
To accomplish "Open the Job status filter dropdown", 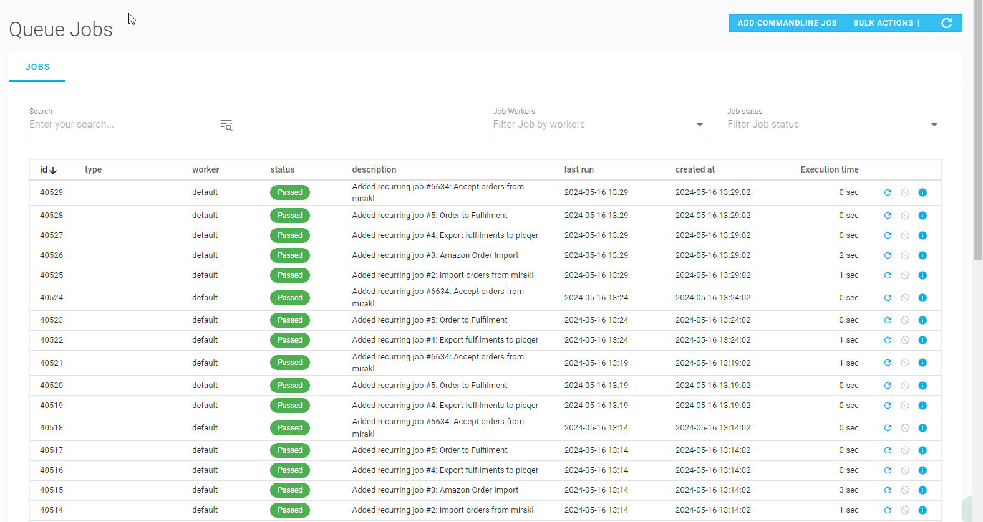I will click(x=834, y=125).
